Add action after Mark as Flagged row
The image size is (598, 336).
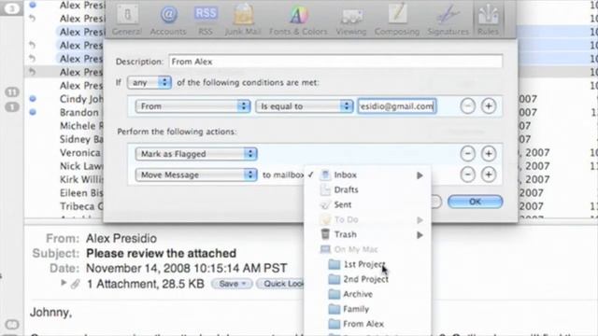tap(489, 154)
